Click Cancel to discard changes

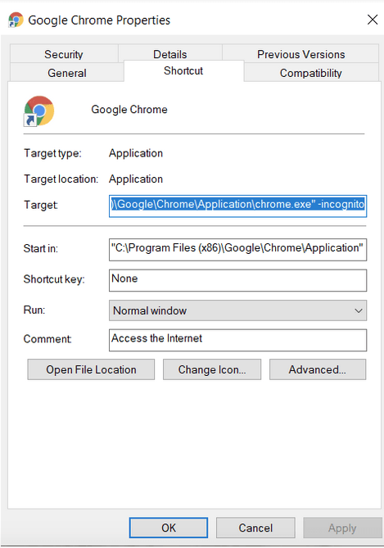[255, 528]
